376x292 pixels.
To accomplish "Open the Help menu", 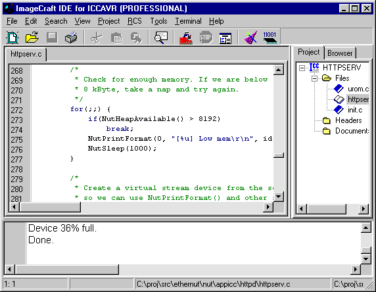I will coord(216,21).
